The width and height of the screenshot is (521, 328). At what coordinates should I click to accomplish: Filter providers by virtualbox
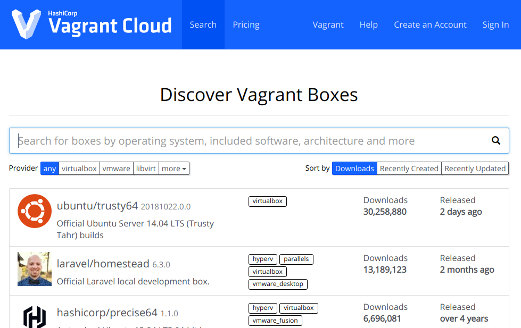tap(79, 169)
